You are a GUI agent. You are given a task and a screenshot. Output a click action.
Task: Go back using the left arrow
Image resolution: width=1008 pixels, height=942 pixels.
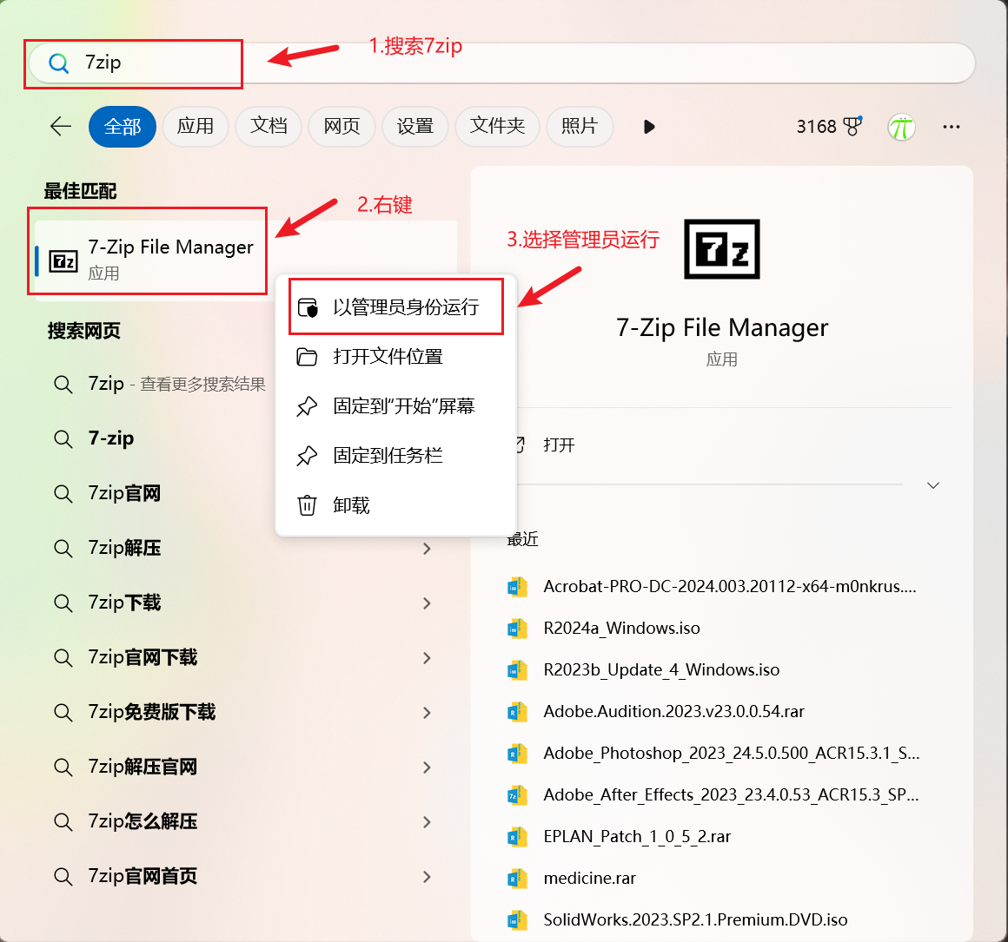(x=61, y=127)
